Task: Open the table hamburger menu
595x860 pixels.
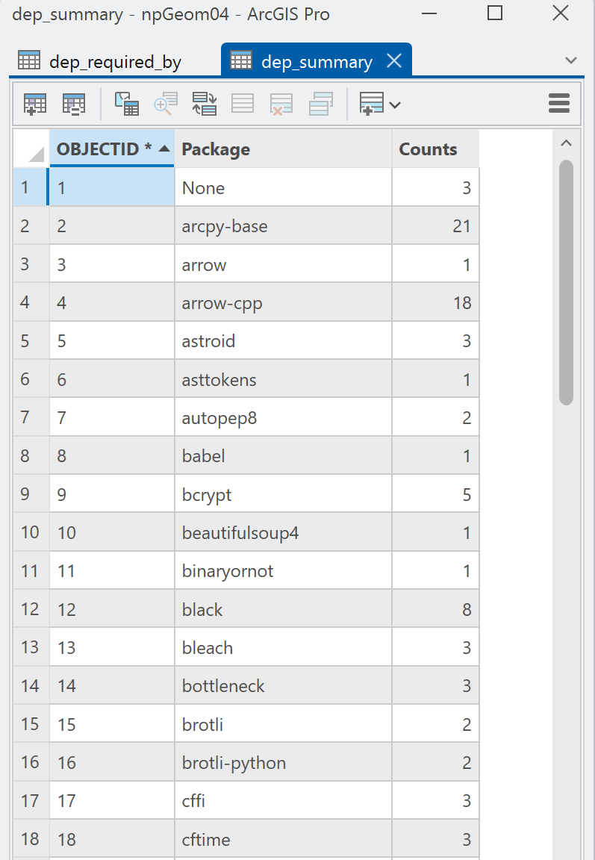Action: point(559,104)
